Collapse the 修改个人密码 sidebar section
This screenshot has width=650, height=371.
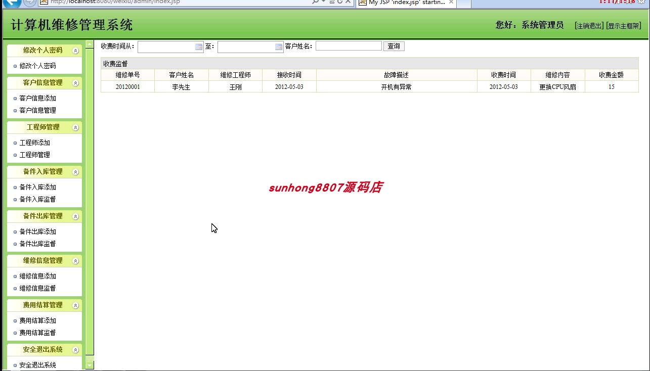(x=75, y=51)
